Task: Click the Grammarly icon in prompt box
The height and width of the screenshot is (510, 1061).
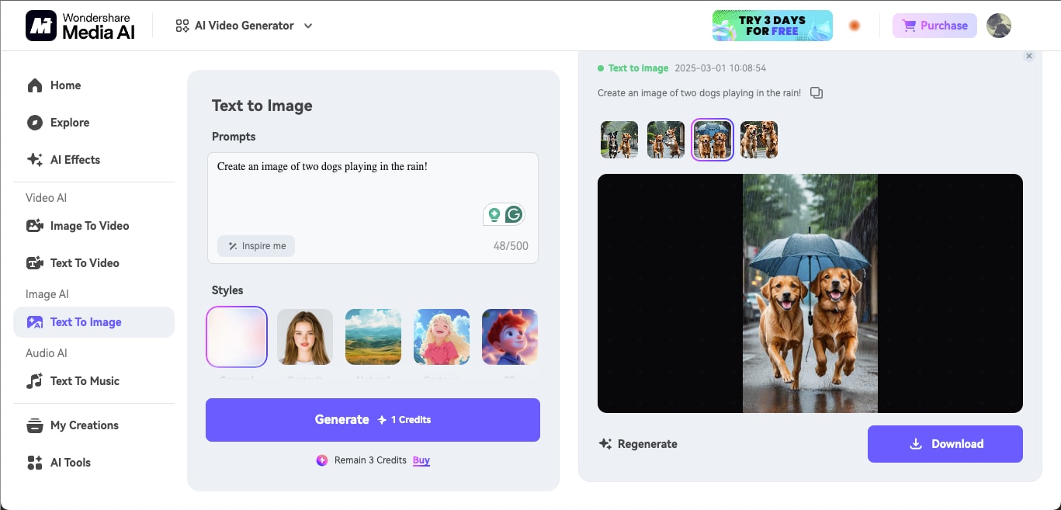Action: point(512,213)
